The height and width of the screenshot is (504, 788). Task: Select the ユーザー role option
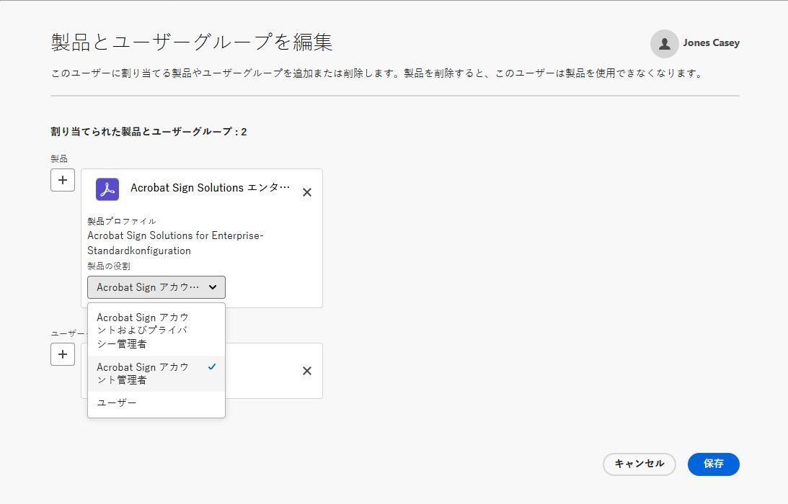tap(117, 402)
